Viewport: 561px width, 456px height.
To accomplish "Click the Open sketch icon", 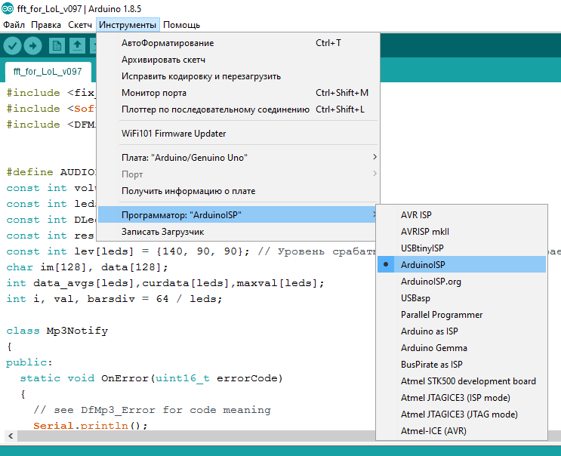I will coord(77,46).
